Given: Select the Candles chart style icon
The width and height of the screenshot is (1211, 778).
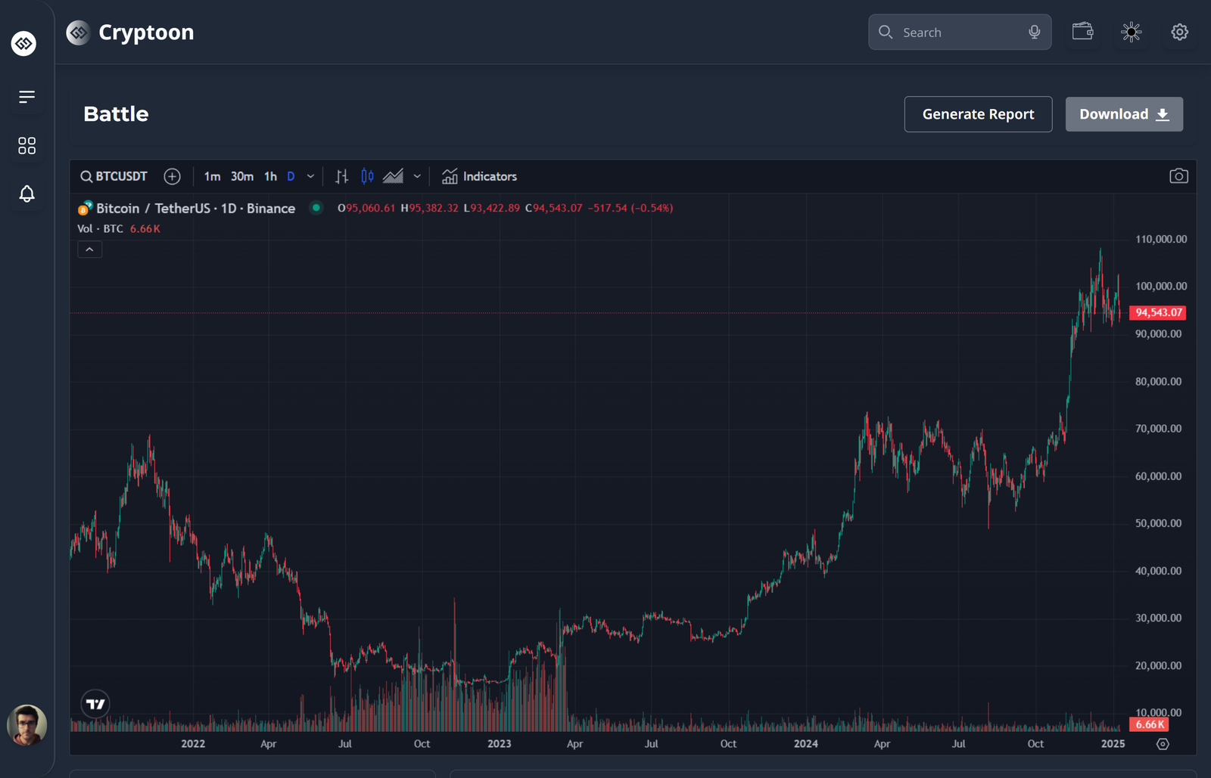Looking at the screenshot, I should coord(367,176).
